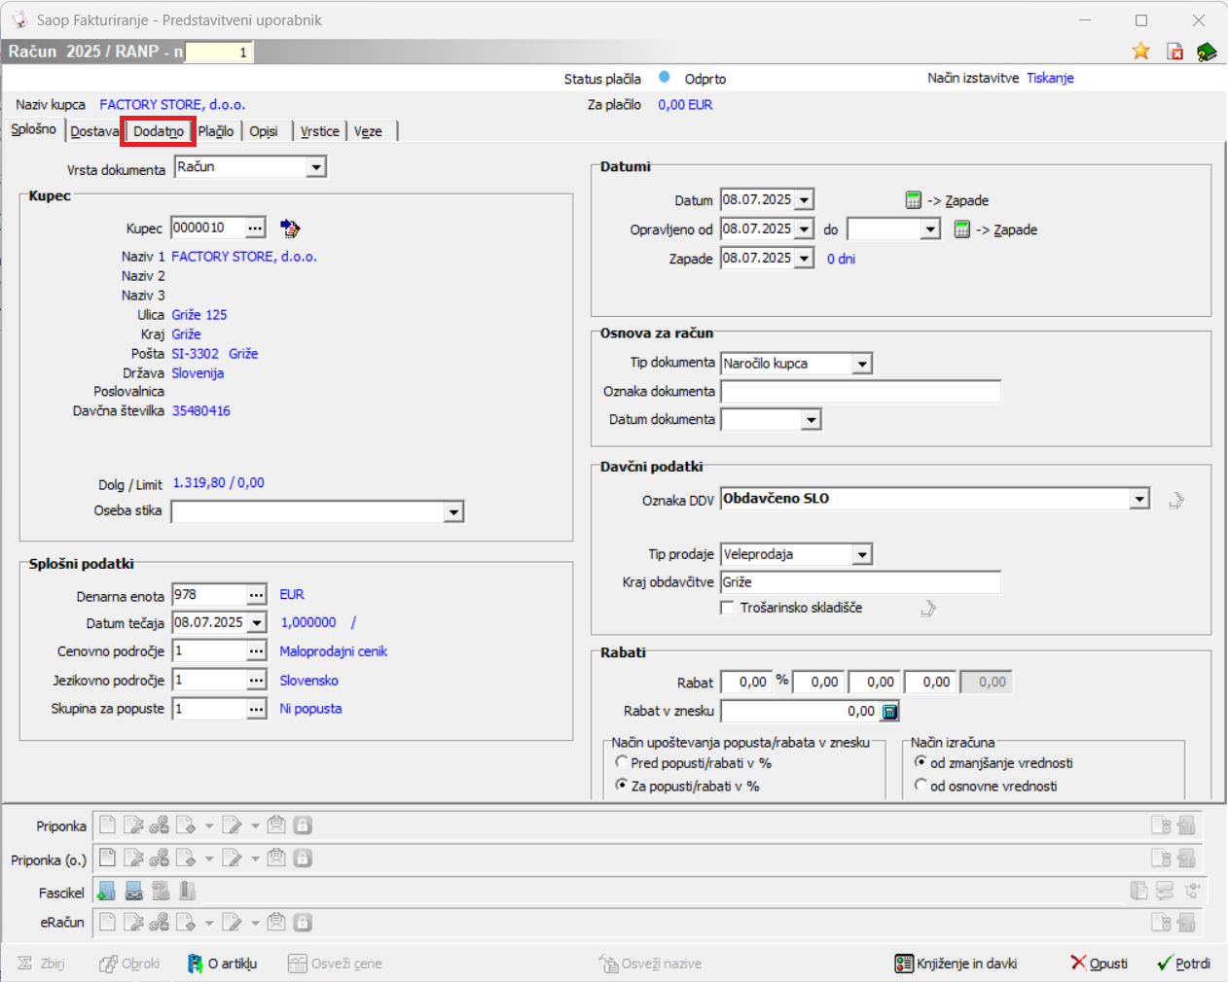
Task: Select Pred popusti/rabati v % option
Action: [x=622, y=763]
